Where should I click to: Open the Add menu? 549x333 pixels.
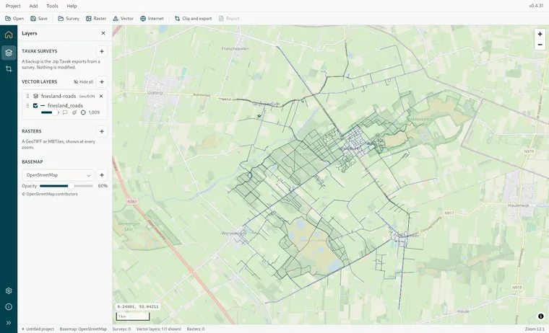[x=33, y=6]
